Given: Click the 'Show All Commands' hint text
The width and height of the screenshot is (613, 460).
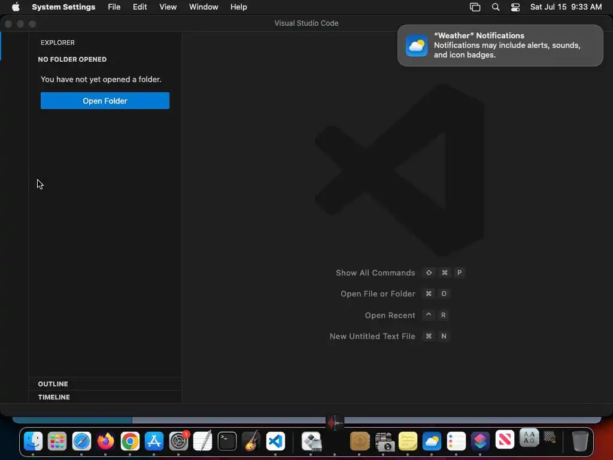Looking at the screenshot, I should pos(375,273).
